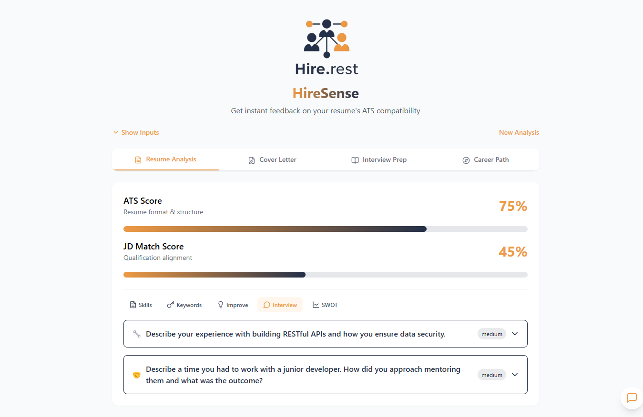This screenshot has width=643, height=417.
Task: Click the lightbulb icon beside Improve
Action: click(x=220, y=304)
